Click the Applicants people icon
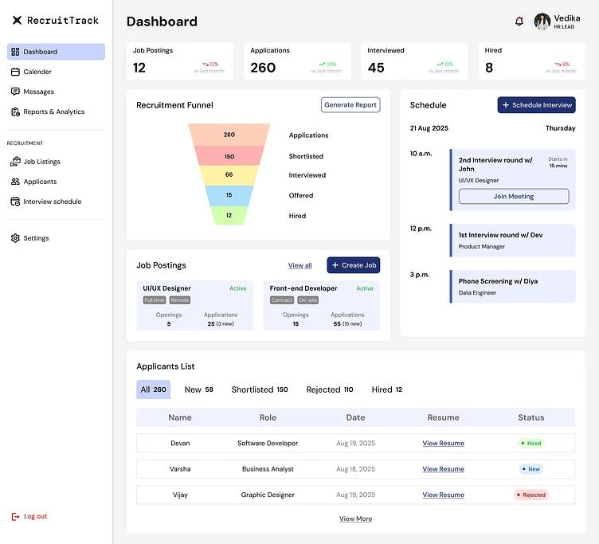Screen dimensions: 599x544 click(15, 182)
